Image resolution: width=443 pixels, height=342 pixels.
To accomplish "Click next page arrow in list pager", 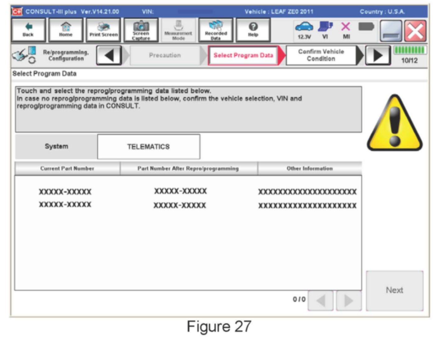I will click(348, 300).
